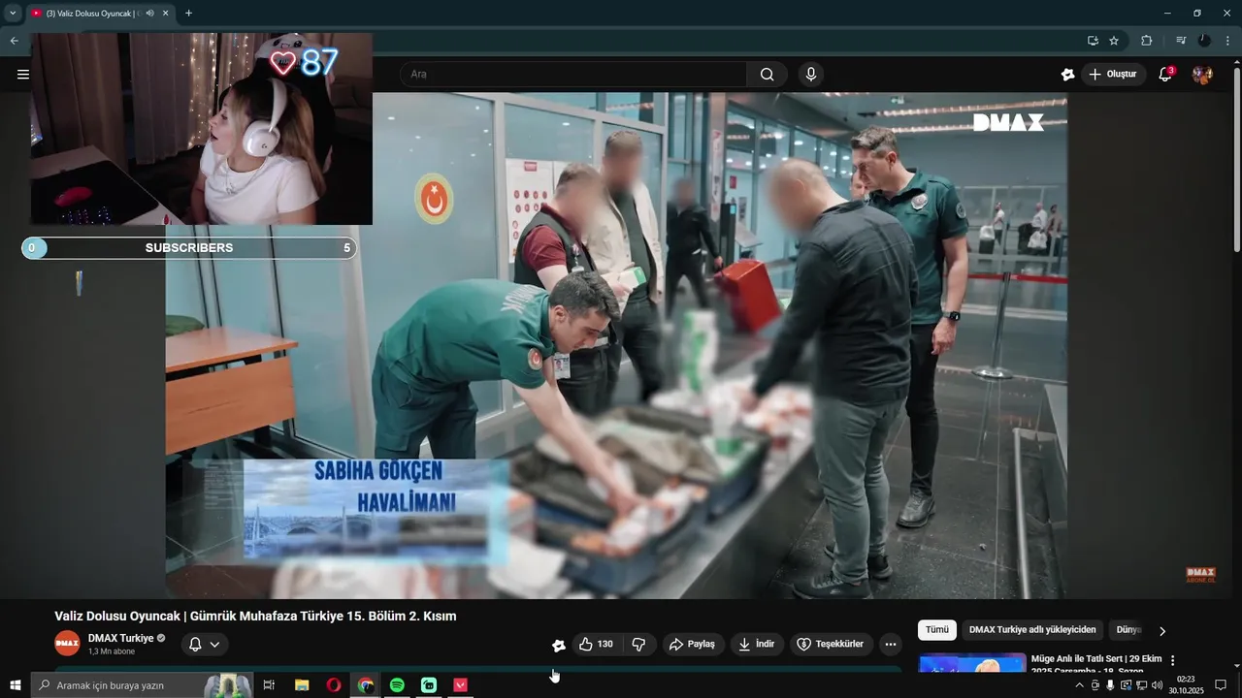This screenshot has height=698, width=1242.
Task: Mute the tab using its speaker icon
Action: [149, 13]
